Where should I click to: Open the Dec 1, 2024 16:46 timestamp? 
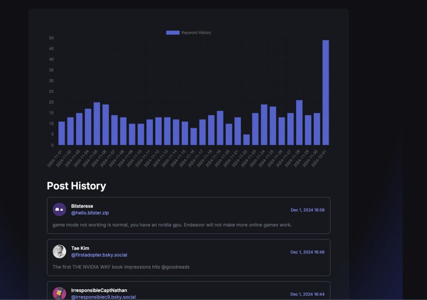tap(307, 252)
